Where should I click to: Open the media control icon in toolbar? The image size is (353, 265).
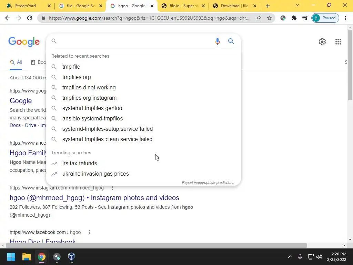(305, 18)
